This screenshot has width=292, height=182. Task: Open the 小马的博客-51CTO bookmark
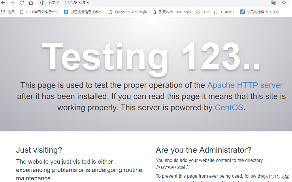click(260, 12)
